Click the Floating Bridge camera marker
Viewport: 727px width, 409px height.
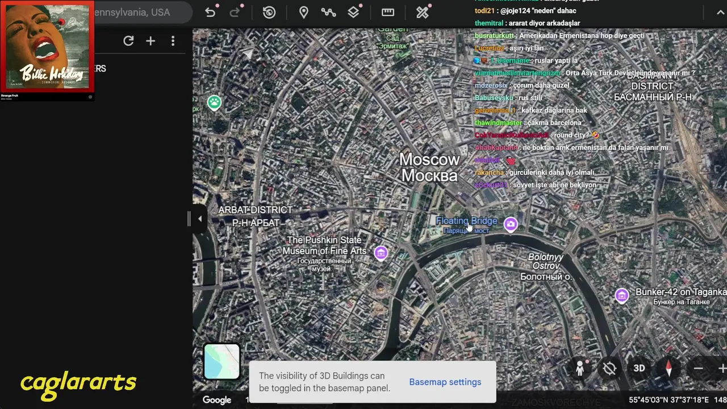pos(511,224)
